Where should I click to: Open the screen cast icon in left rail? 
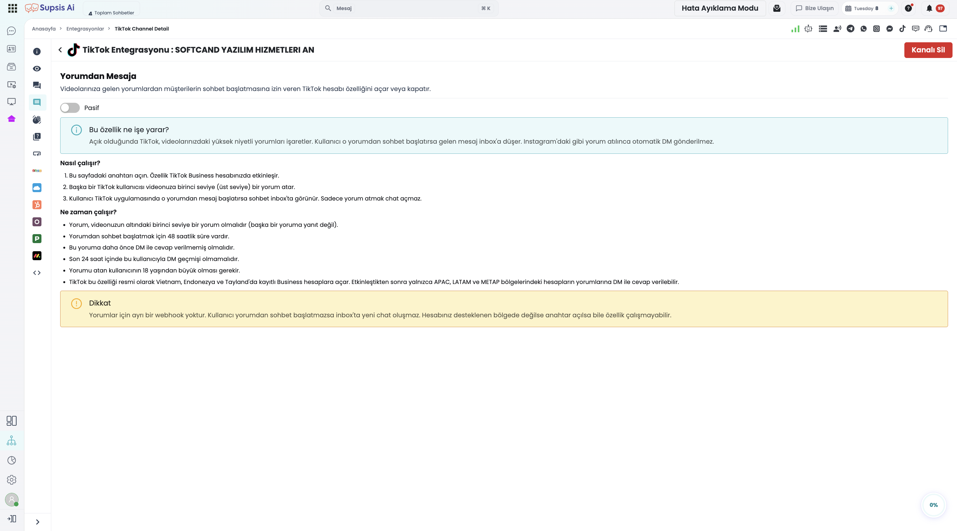point(11,102)
